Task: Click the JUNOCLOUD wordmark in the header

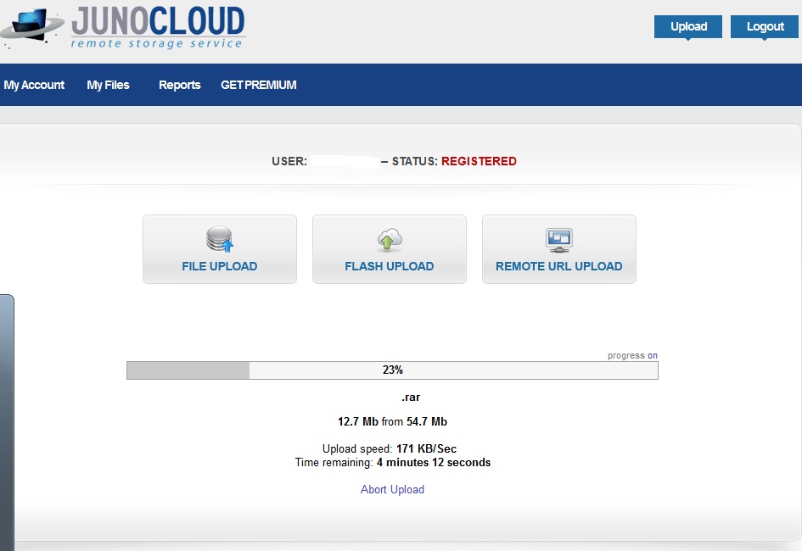Action: pos(158,20)
